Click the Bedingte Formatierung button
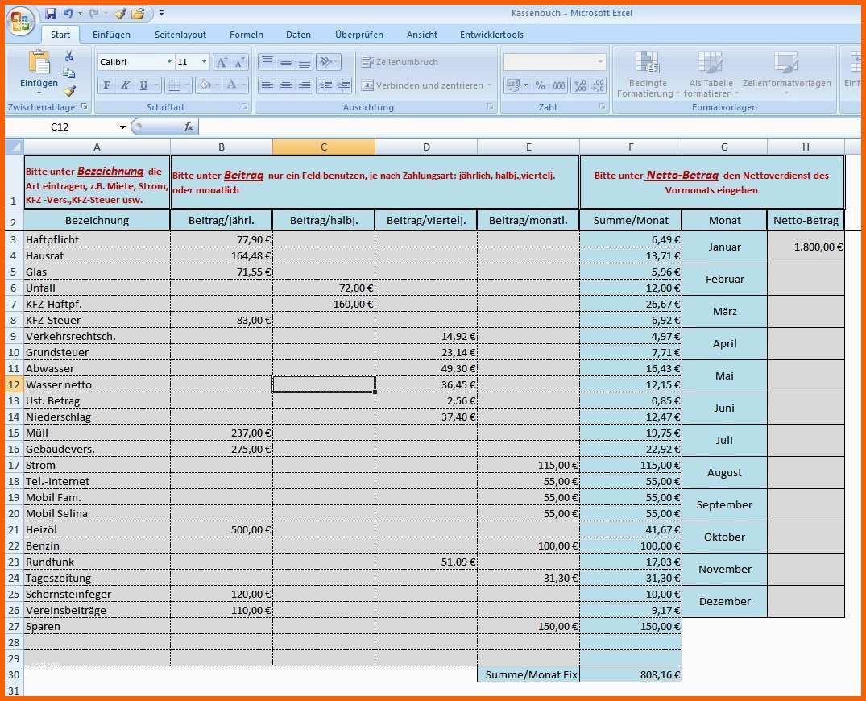The width and height of the screenshot is (866, 701). coord(647,75)
